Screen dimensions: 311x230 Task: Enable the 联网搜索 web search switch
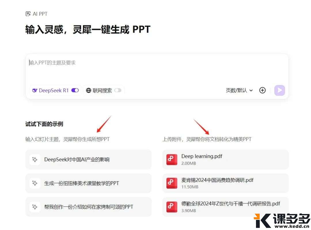tap(118, 91)
